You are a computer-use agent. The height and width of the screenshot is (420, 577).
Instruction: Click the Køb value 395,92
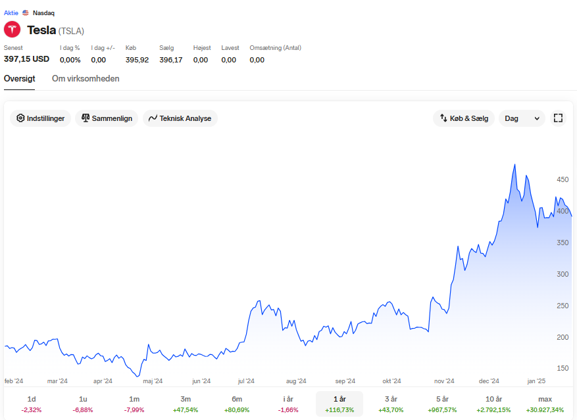pos(137,60)
